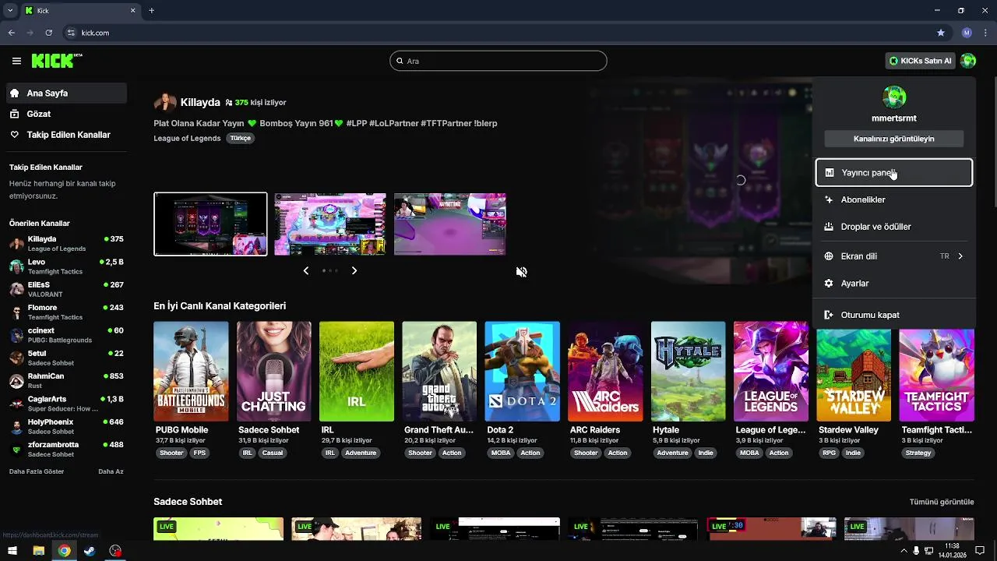This screenshot has height=561, width=997.
Task: Open File Explorer from the taskbar
Action: point(38,551)
